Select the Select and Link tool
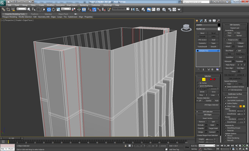 pyautogui.click(x=4, y=9)
